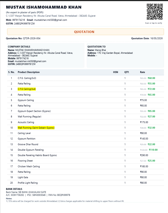Click the Groove Dhar Round item

point(28,144)
